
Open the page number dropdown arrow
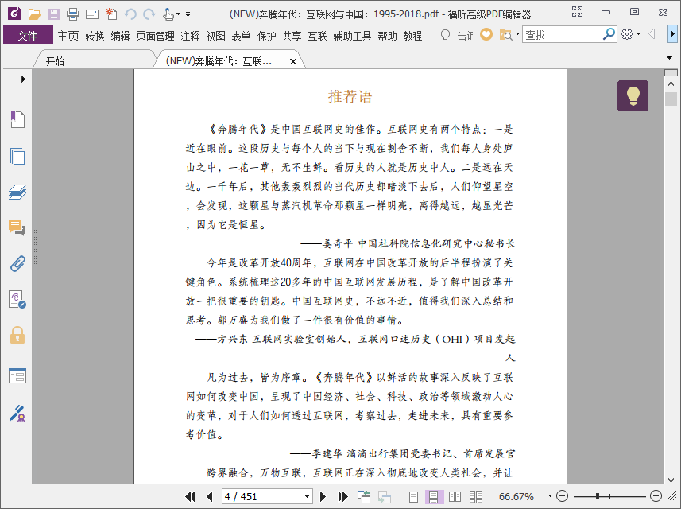(x=307, y=496)
